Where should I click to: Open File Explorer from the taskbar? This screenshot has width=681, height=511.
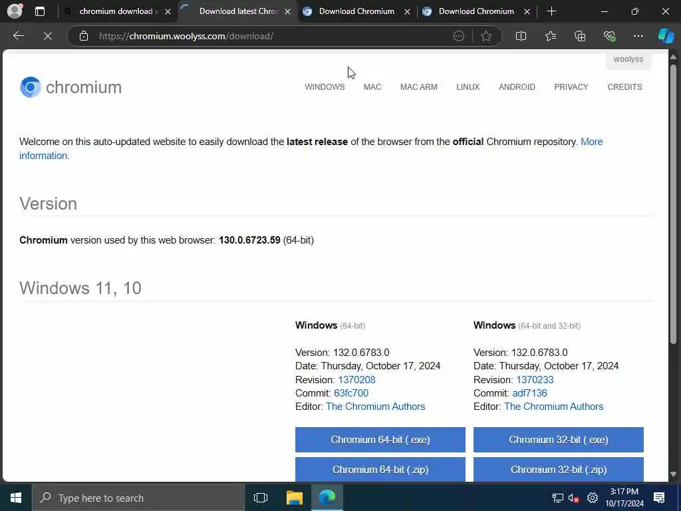click(295, 498)
